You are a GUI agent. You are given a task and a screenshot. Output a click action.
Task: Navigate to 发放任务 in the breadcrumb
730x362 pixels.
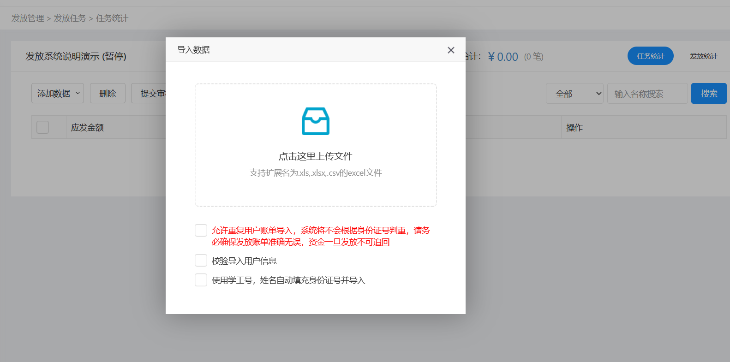coord(70,18)
